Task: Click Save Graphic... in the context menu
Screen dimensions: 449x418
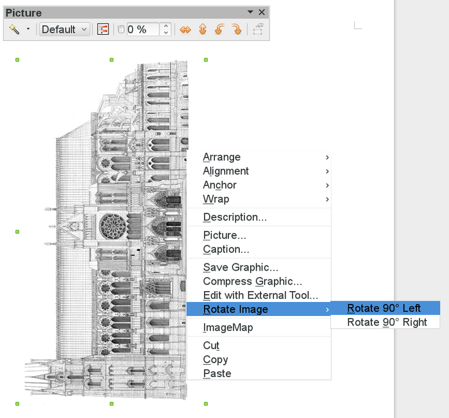Action: pos(241,267)
